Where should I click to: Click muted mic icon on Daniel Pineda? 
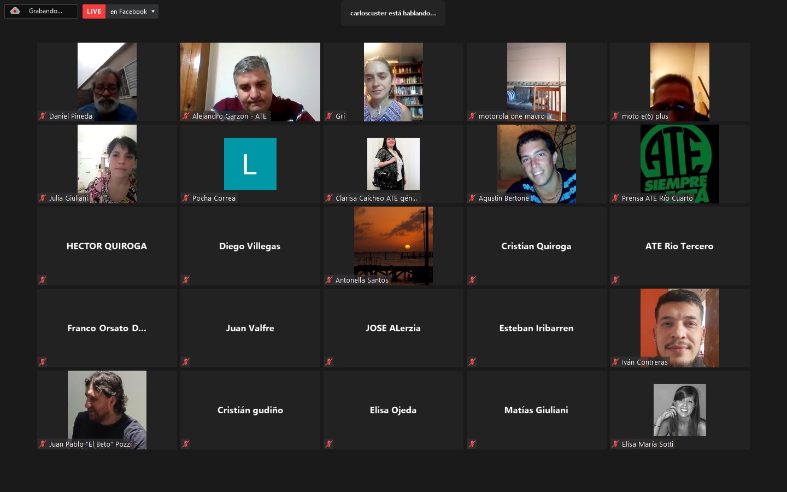point(43,116)
